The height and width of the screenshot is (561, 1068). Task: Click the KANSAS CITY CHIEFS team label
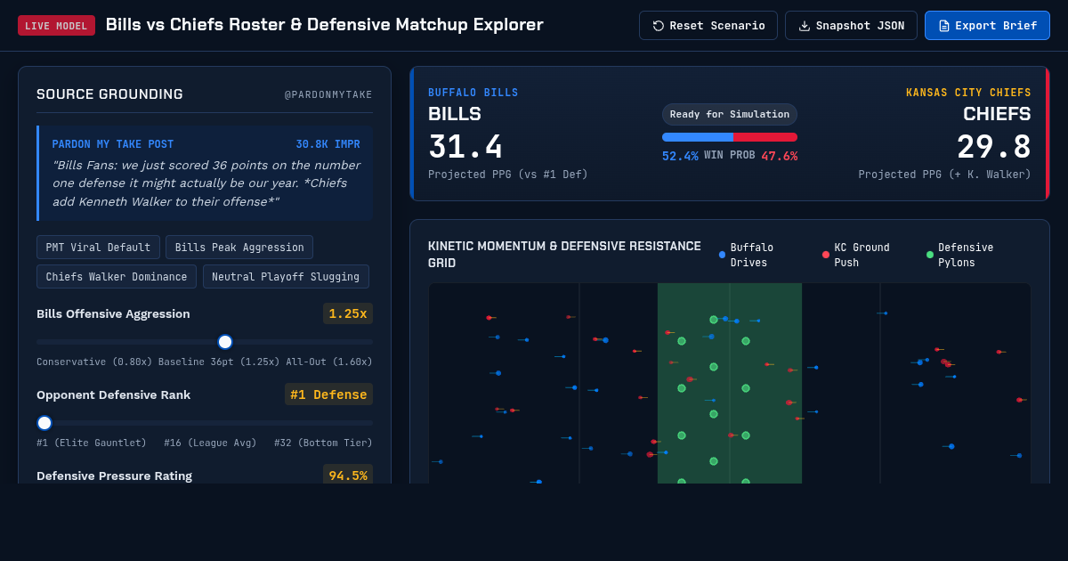[968, 93]
